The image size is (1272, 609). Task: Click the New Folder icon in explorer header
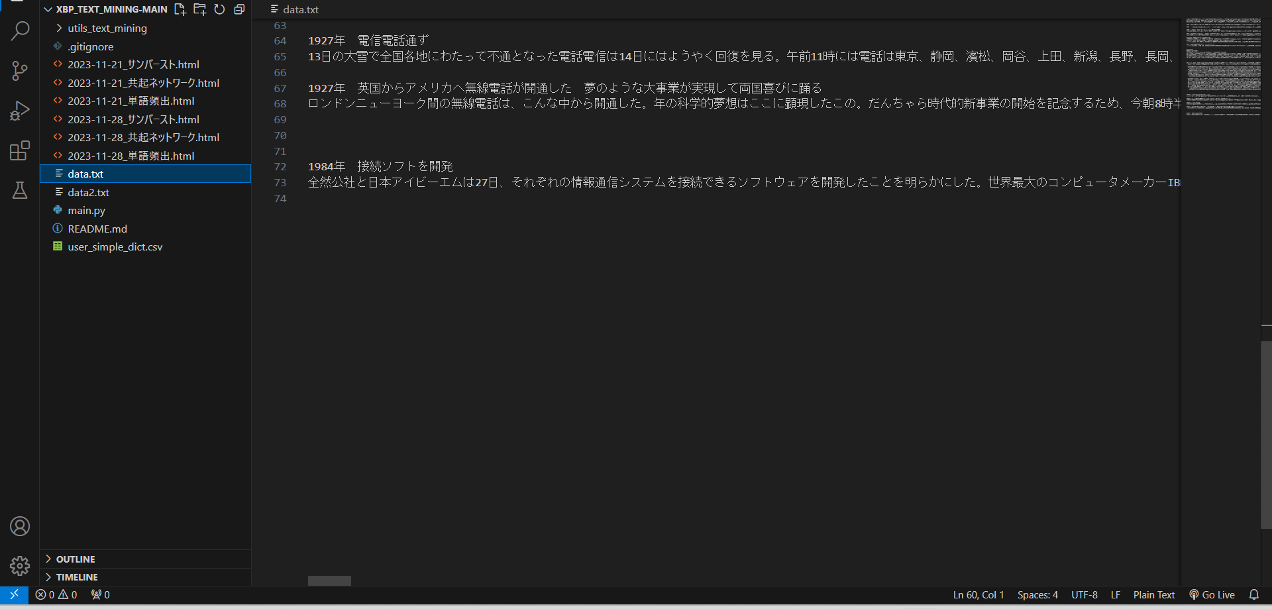click(199, 9)
